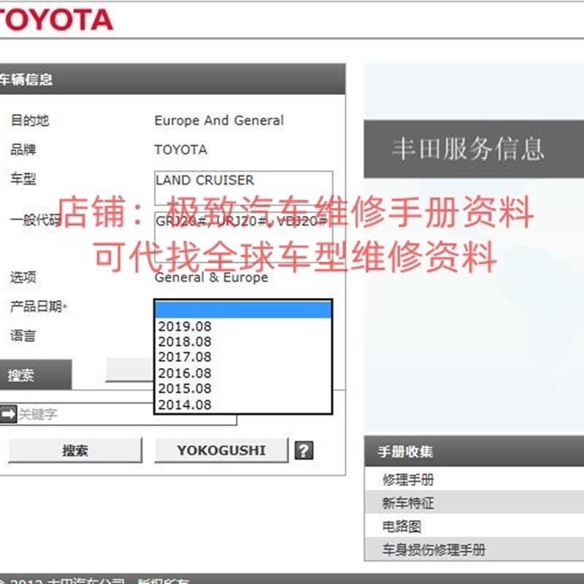584x584 pixels.
Task: Click the TOYOTA brand value
Action: coord(180,150)
